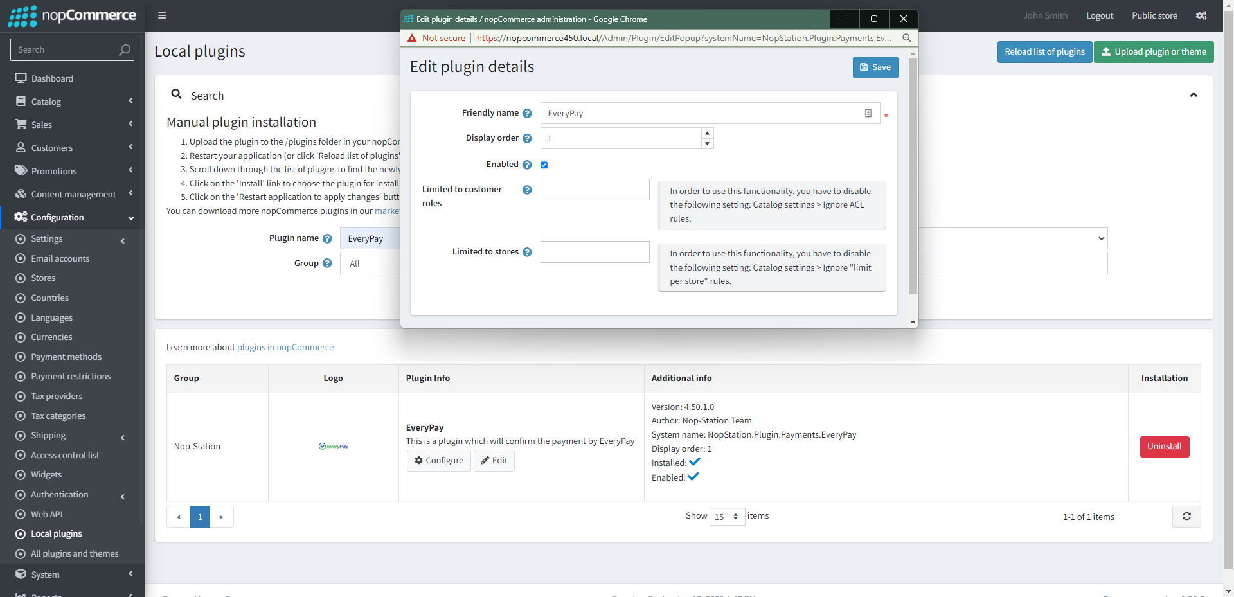Collapse the Configuration menu
This screenshot has height=597, width=1234.
(72, 217)
